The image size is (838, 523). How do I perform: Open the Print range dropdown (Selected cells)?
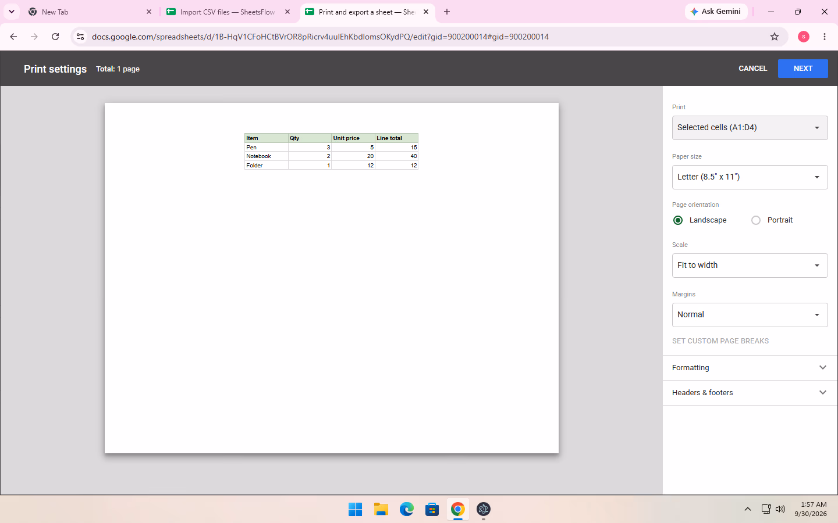tap(750, 128)
